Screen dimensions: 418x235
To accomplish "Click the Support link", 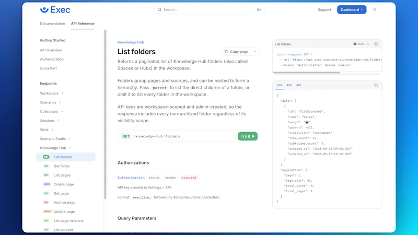I will [x=324, y=9].
